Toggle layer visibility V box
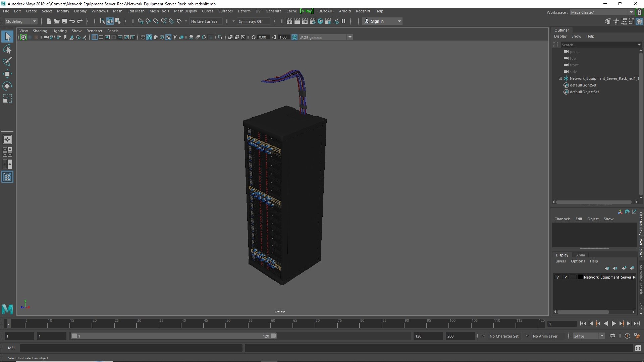 point(558,277)
